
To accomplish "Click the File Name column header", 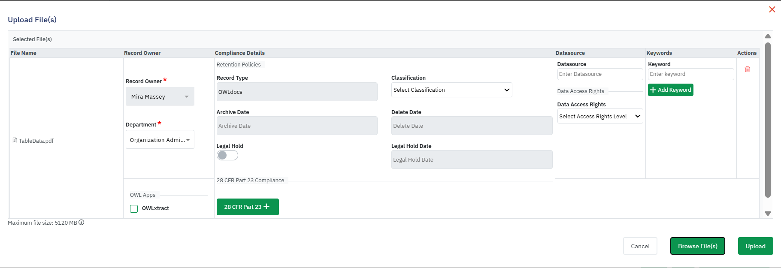I will pyautogui.click(x=24, y=53).
